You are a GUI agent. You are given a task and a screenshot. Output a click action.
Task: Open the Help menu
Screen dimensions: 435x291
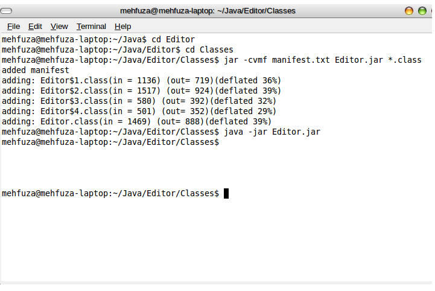122,27
